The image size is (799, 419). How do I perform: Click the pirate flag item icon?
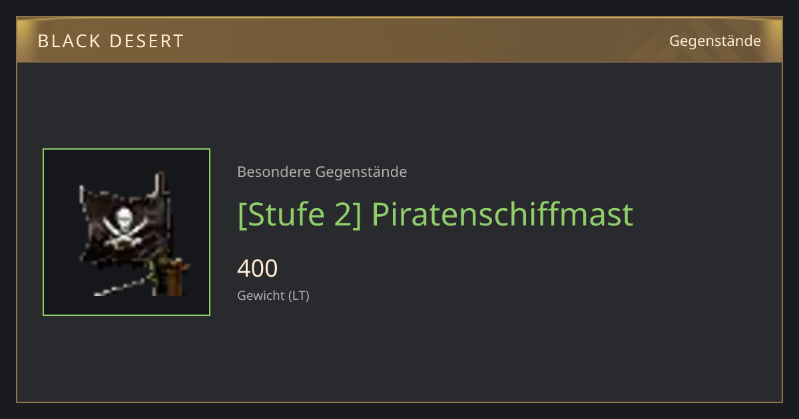(127, 232)
